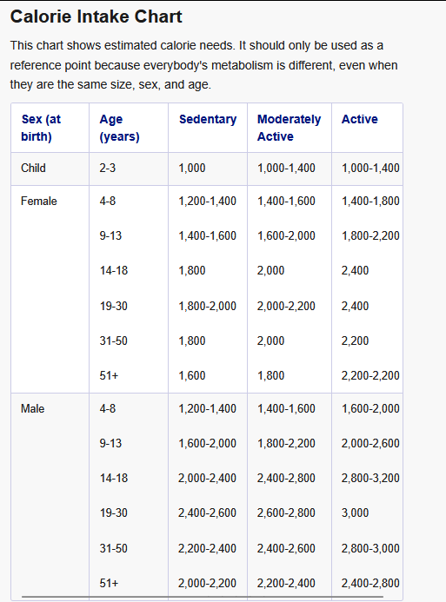446x602 pixels.
Task: Click the Calorie Intake Chart heading
Action: click(96, 17)
